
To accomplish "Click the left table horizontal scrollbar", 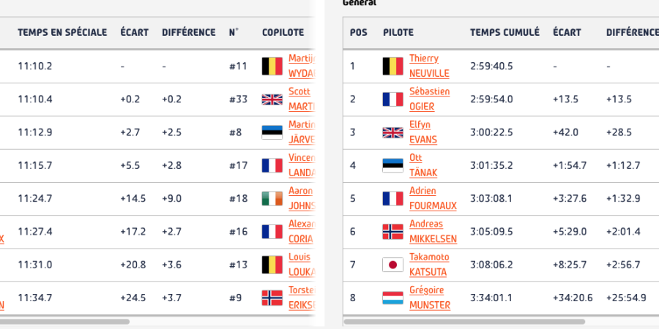I will pyautogui.click(x=66, y=321).
